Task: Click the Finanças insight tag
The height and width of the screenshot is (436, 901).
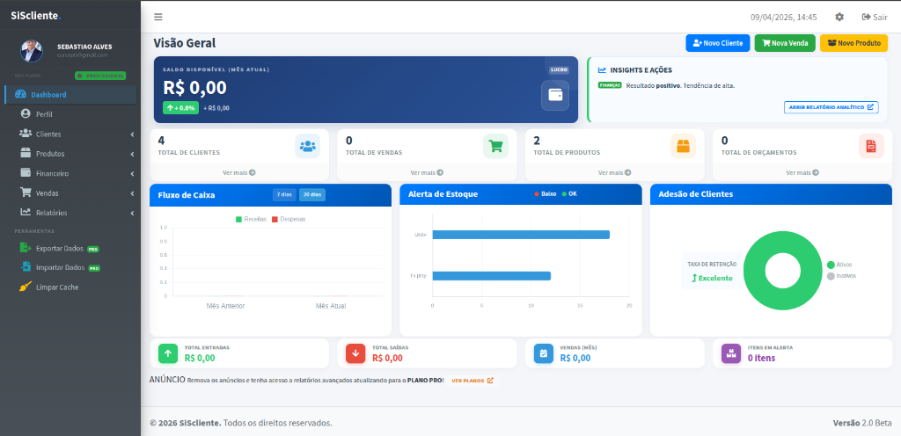Action: click(610, 85)
